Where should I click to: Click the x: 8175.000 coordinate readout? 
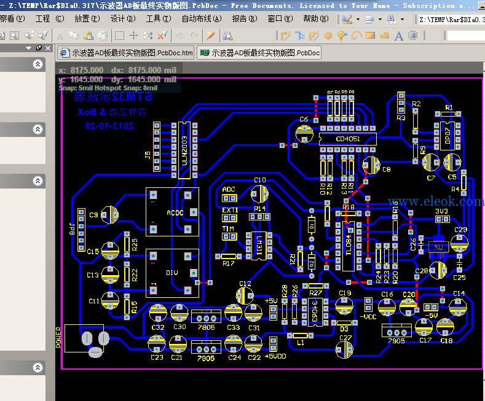pos(81,70)
